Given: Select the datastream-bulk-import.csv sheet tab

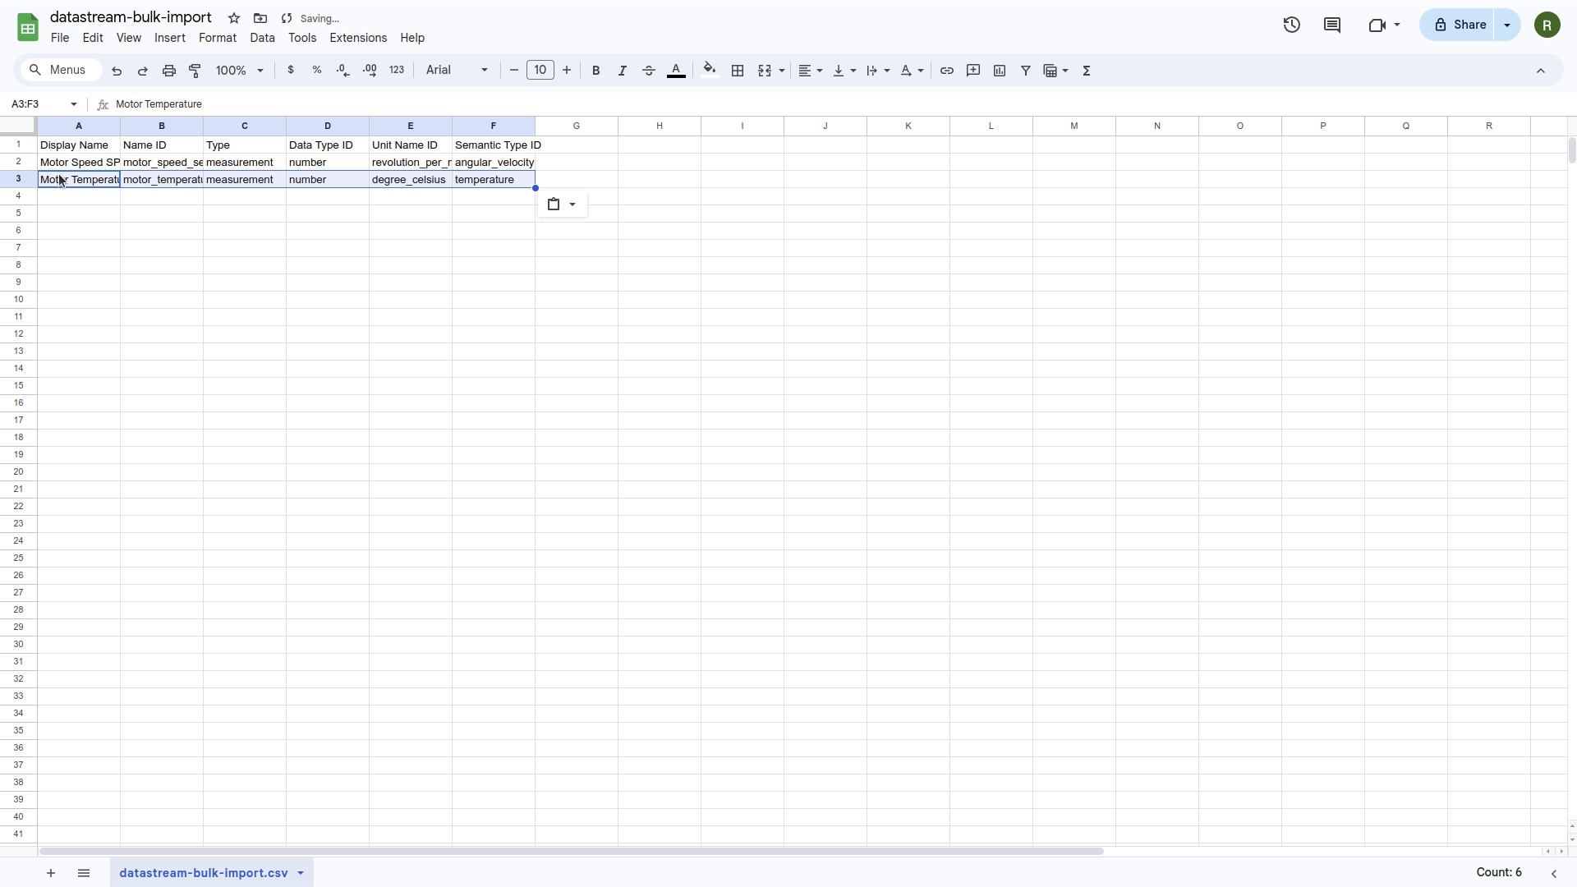Looking at the screenshot, I should click(x=203, y=872).
